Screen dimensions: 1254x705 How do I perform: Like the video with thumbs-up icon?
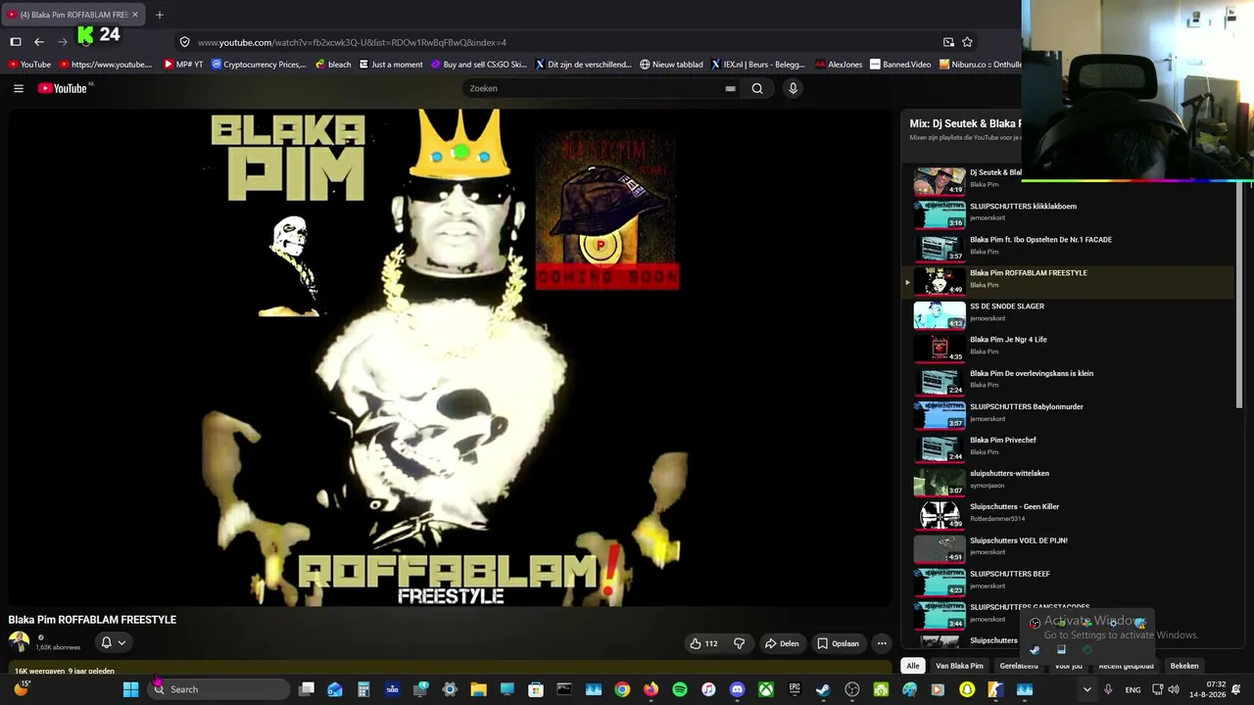[x=695, y=643]
